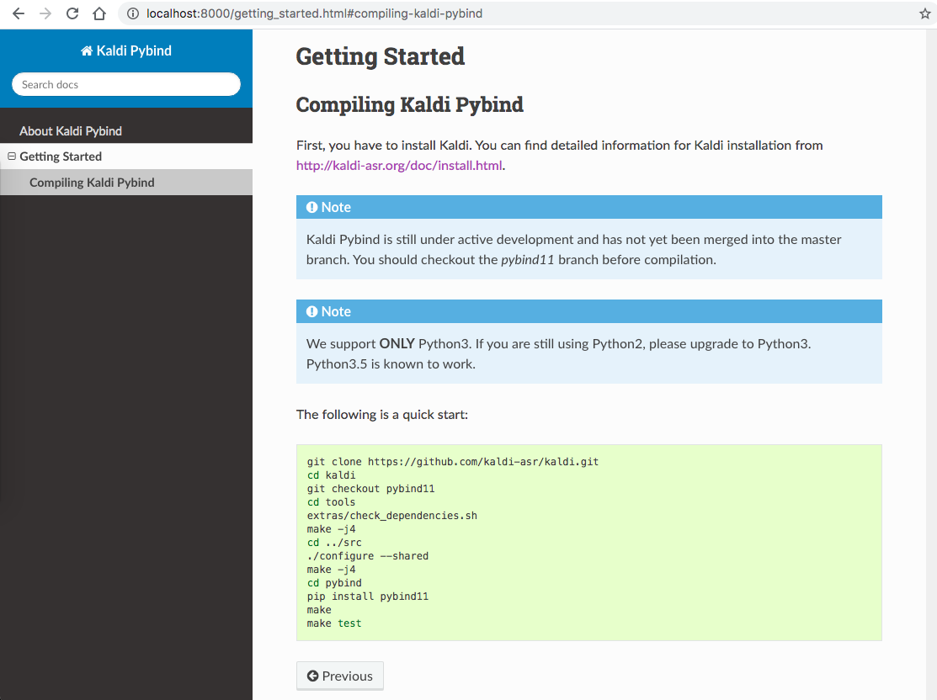Bookmark this page with star icon
937x700 pixels.
tap(924, 13)
